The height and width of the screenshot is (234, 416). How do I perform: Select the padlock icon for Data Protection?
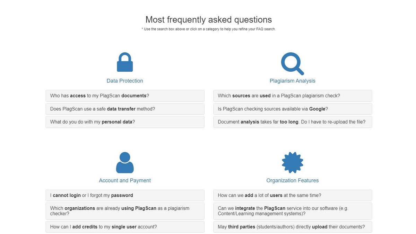click(x=125, y=62)
